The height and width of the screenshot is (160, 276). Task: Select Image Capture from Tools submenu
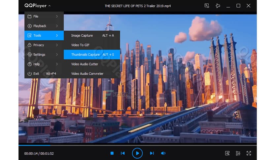[92, 35]
